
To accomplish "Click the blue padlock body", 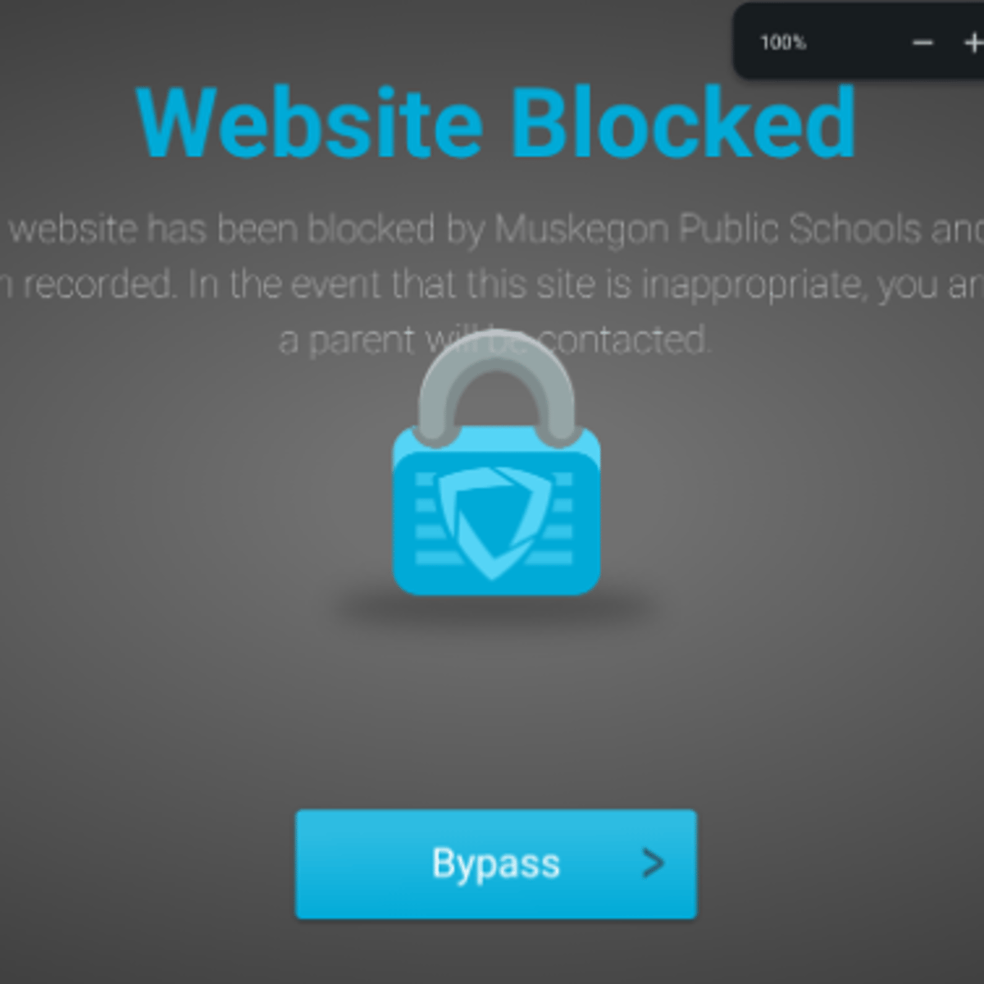I will click(x=496, y=511).
